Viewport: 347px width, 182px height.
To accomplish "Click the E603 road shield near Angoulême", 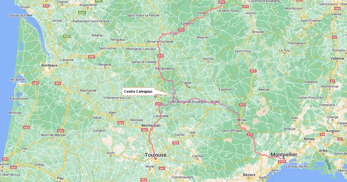I will coord(99,1).
